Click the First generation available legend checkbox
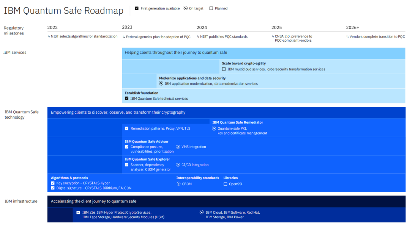Screen dimensions: 410x227 (137, 8)
